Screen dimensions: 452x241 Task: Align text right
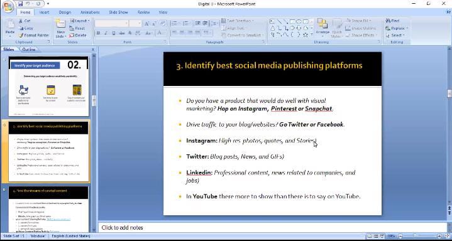coord(190,33)
